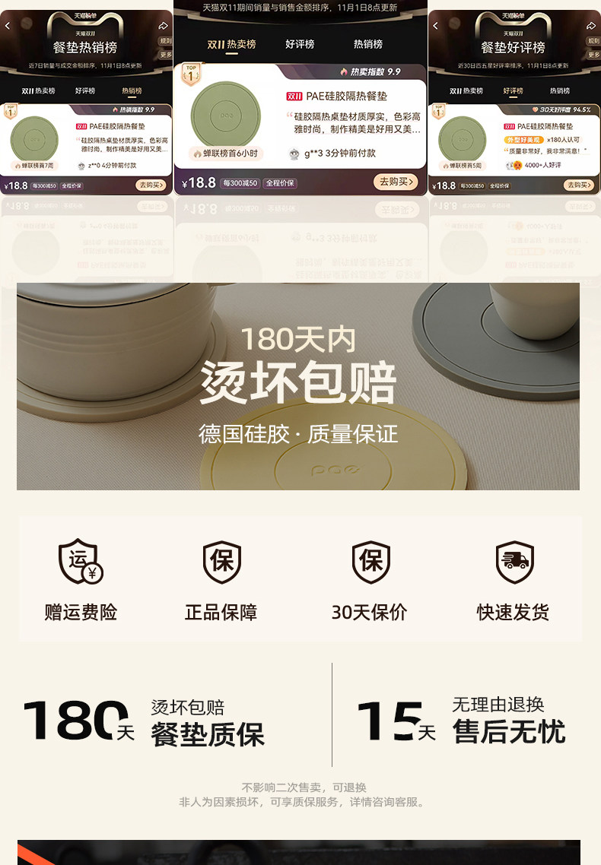Click back arrow in 餐垫好评榜 panel
601x865 pixels.
(435, 26)
